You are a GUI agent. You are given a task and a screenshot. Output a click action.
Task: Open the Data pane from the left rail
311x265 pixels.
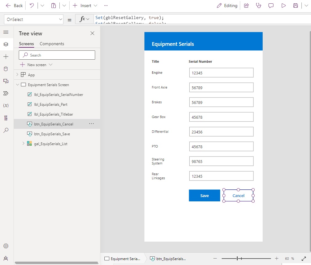6,69
